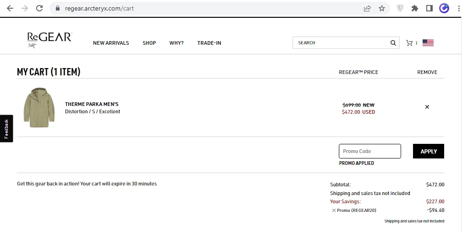The width and height of the screenshot is (462, 232).
Task: Click the Remove column header
Action: 427,72
